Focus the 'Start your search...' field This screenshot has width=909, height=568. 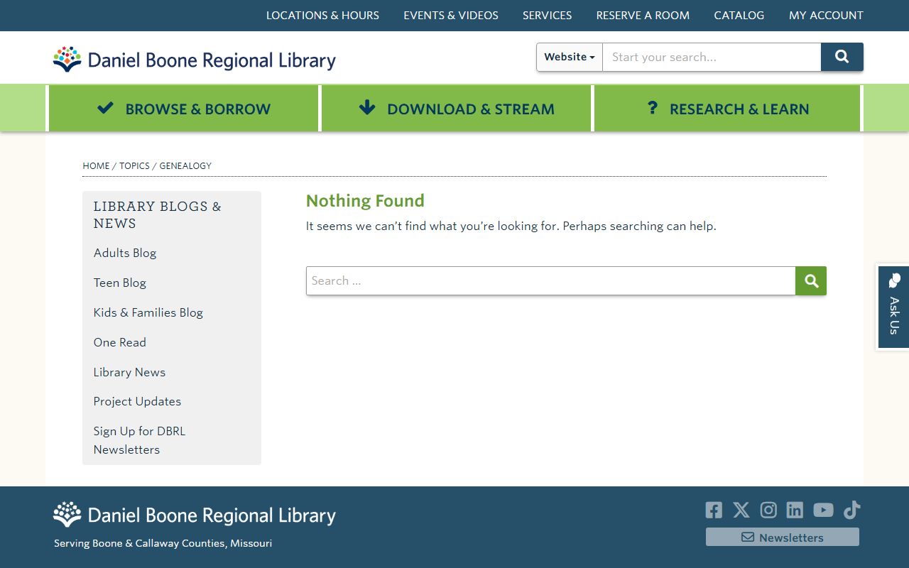tap(712, 57)
